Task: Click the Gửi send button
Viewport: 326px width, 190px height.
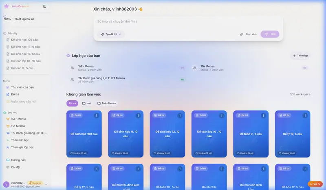Action: click(270, 34)
